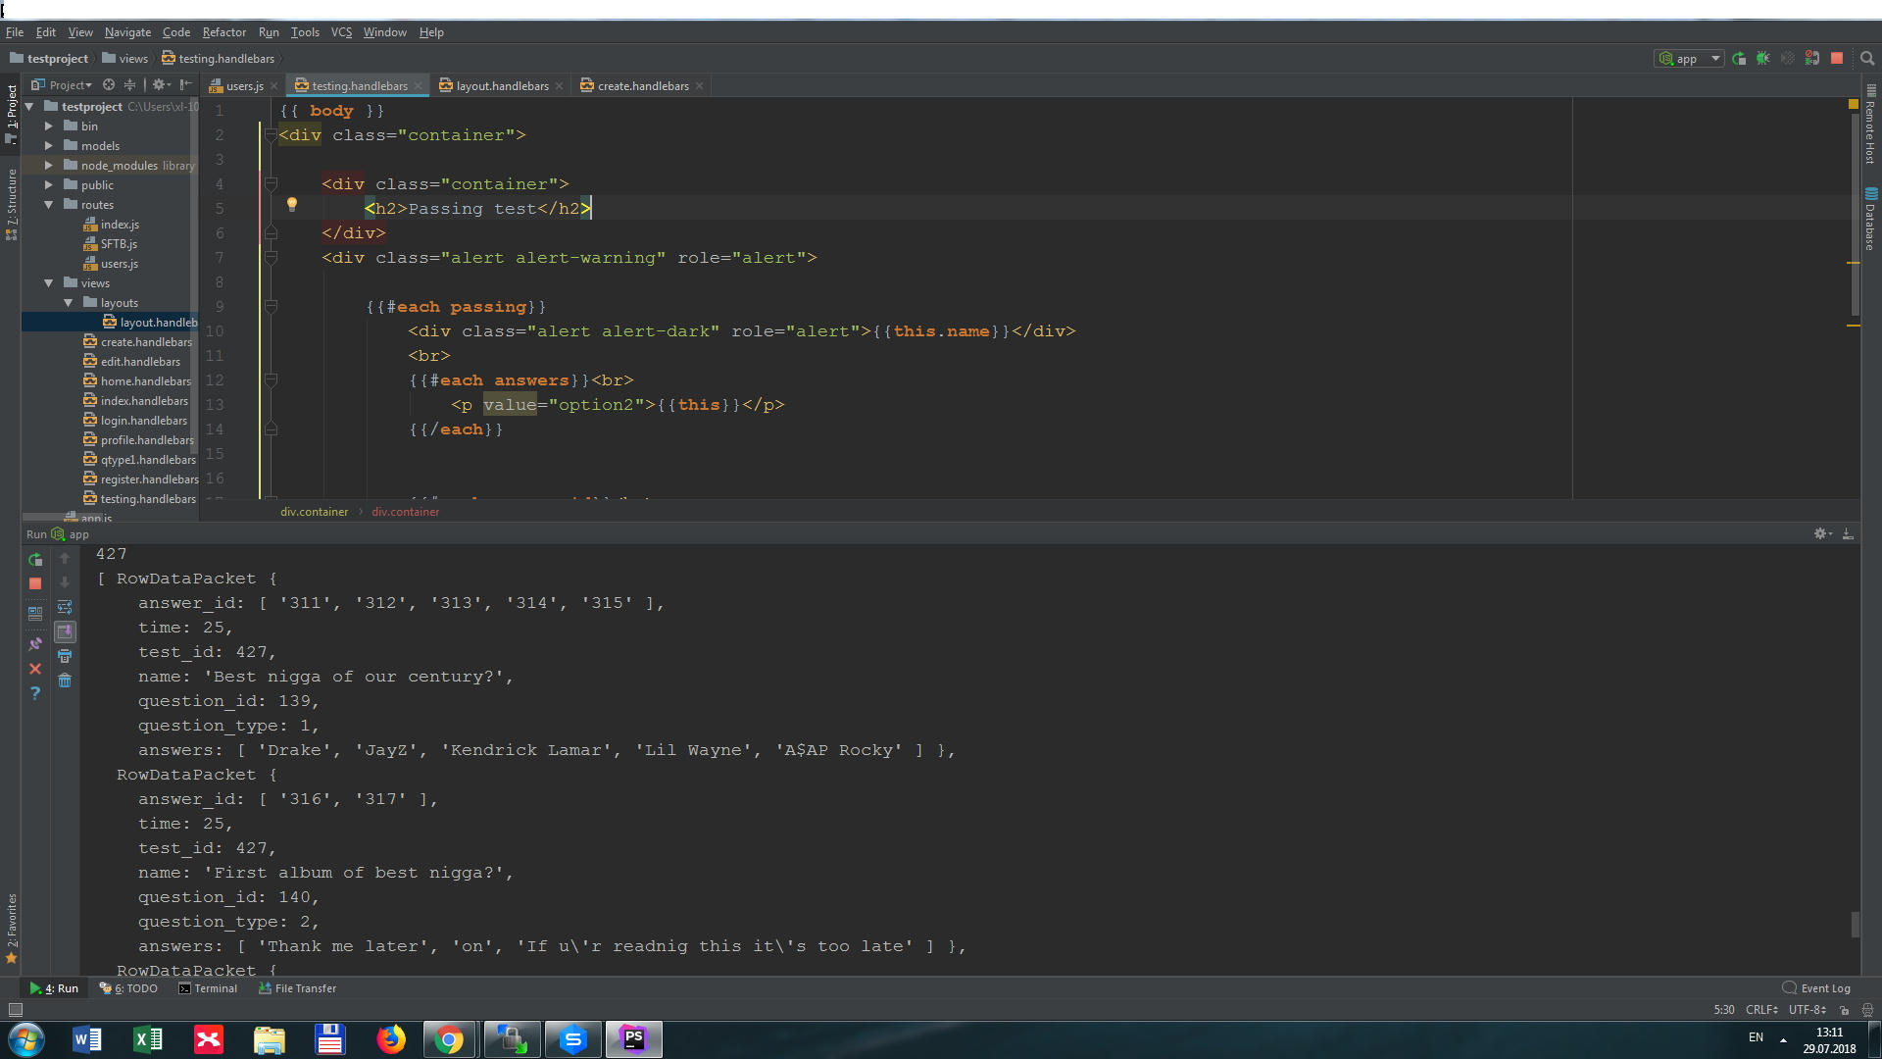Toggle the Structure tool window stripe button
This screenshot has height=1059, width=1882.
(12, 204)
